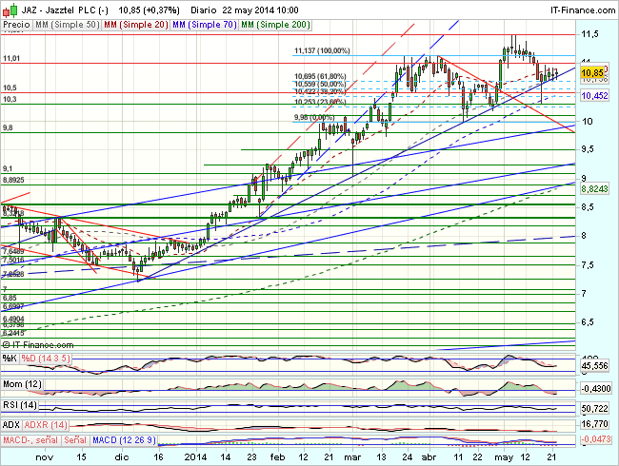Open the Mom (12) momentum indicator label

(22, 382)
